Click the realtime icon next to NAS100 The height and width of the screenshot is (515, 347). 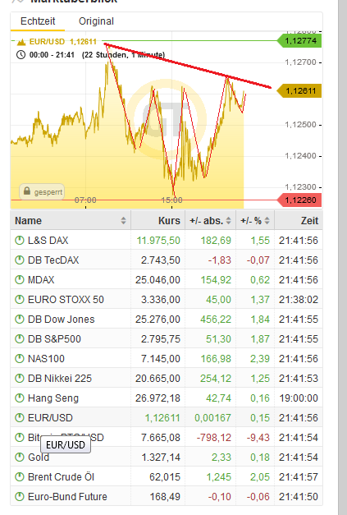click(20, 359)
